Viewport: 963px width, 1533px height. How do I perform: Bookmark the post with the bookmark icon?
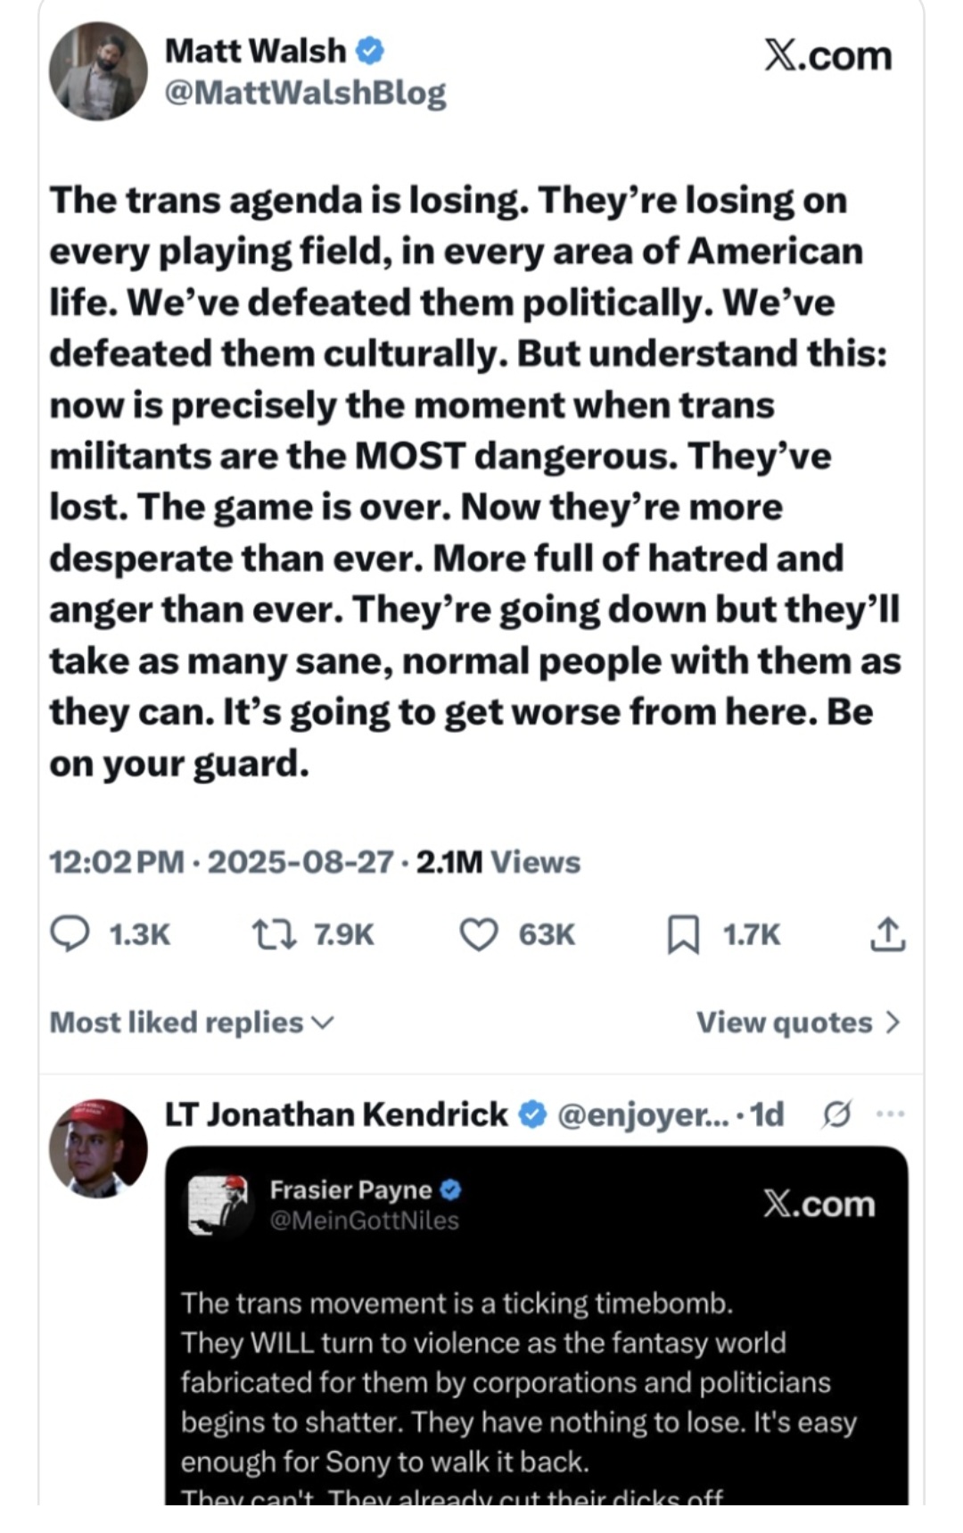(683, 935)
